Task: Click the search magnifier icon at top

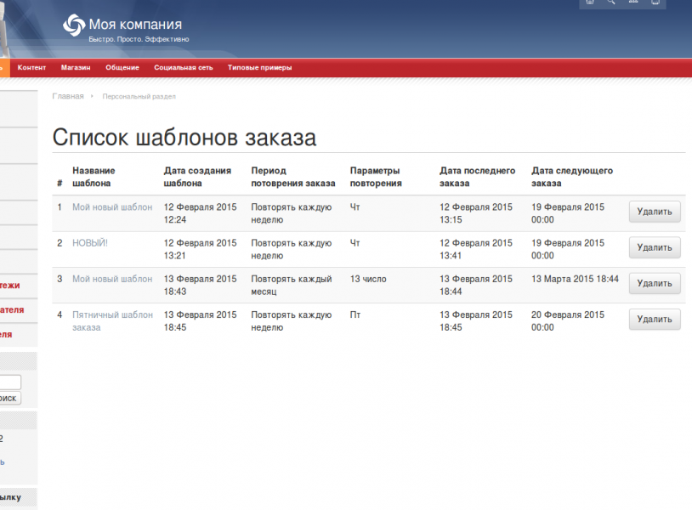Action: [610, 3]
